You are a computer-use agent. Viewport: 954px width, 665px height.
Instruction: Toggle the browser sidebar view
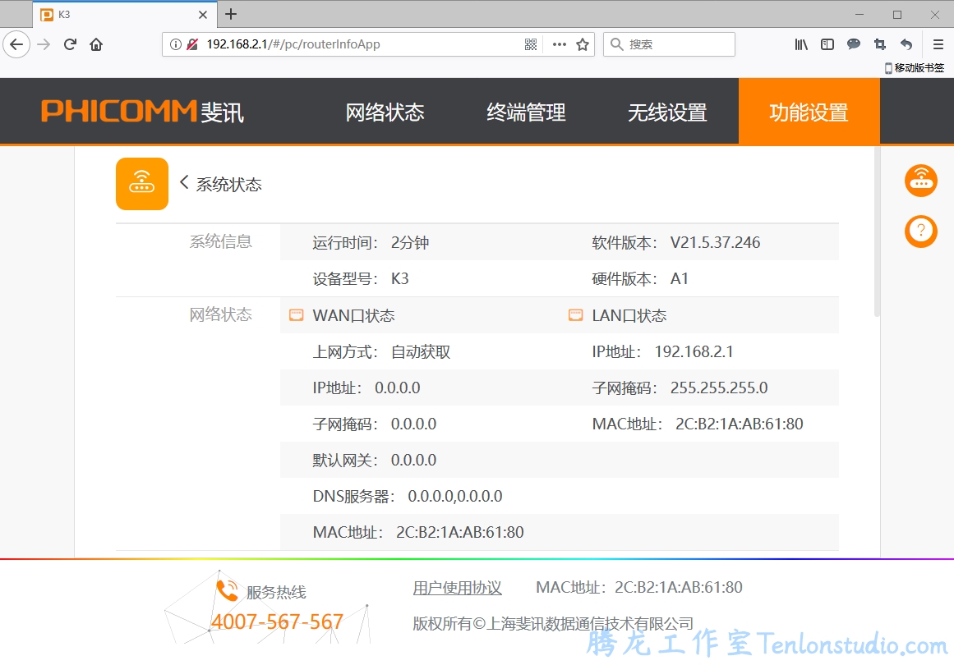tap(827, 44)
